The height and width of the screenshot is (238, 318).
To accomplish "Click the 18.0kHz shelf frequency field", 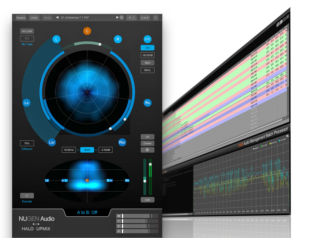I will [x=69, y=150].
